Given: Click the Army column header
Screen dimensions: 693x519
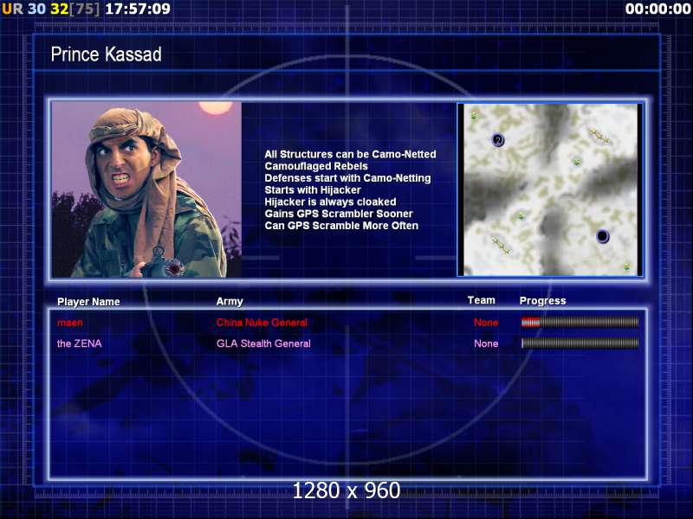Looking at the screenshot, I should [x=230, y=301].
